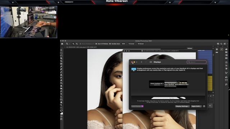Click the Photoshop Home icon
Viewport: 230px width, 129px height.
pos(62,44)
